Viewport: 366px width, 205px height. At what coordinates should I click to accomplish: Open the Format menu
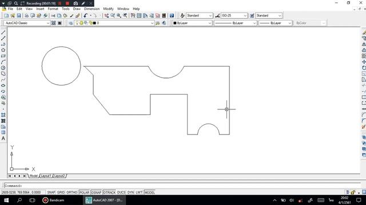pyautogui.click(x=53, y=9)
